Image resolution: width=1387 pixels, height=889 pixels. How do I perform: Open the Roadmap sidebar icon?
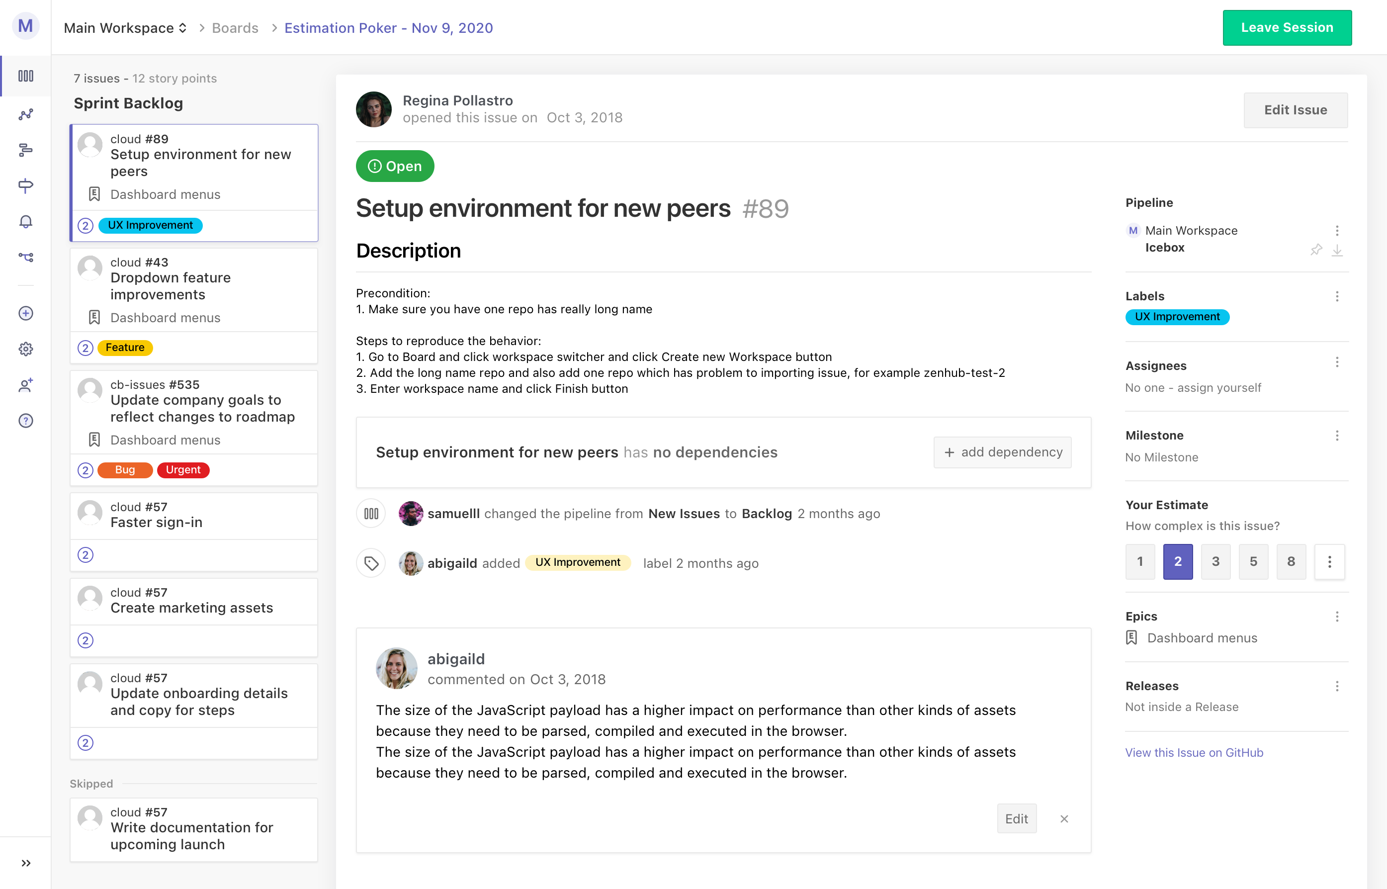pyautogui.click(x=25, y=150)
